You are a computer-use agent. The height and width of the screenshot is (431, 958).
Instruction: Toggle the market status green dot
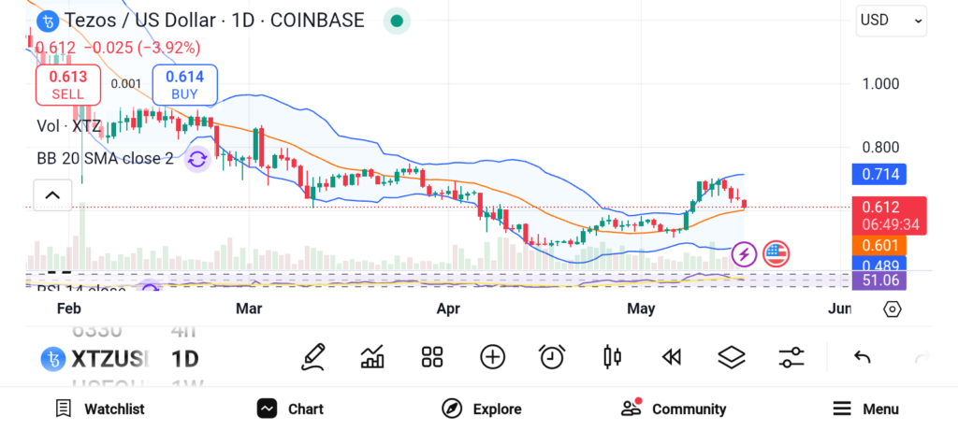click(x=397, y=21)
